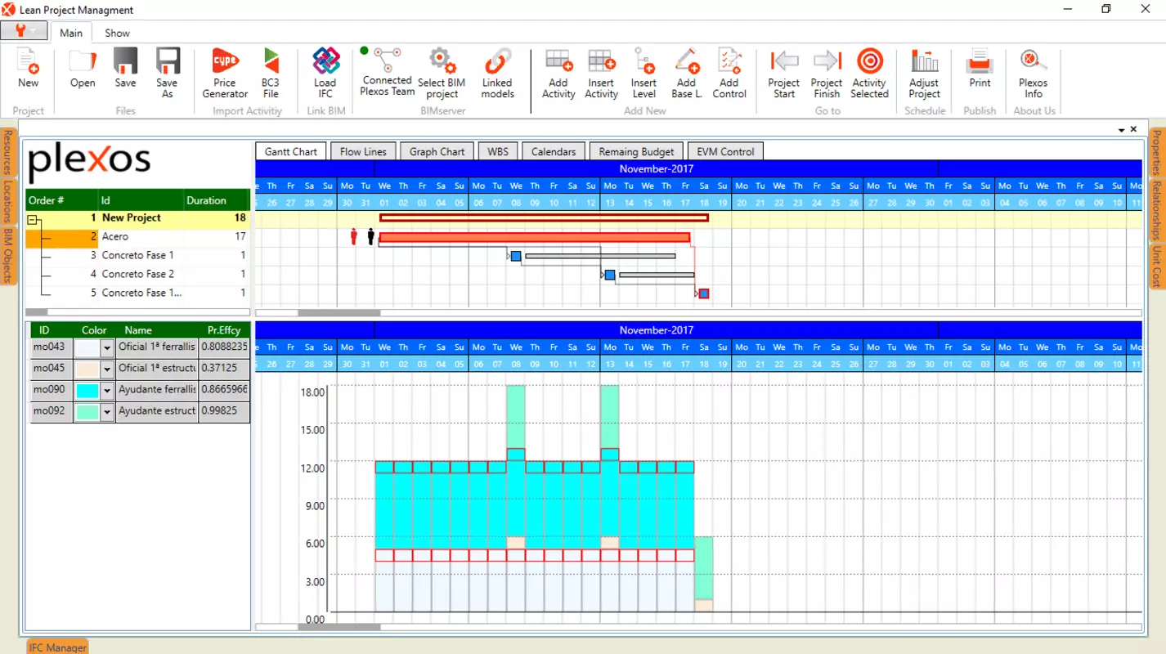Open the Gantt Chart tab
The width and height of the screenshot is (1166, 654).
tap(291, 151)
